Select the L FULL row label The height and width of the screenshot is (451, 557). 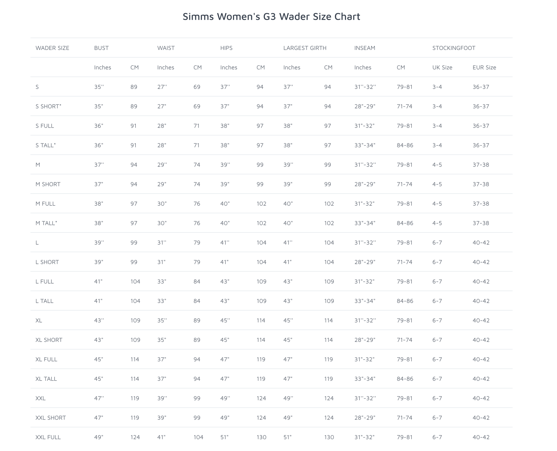coord(44,281)
